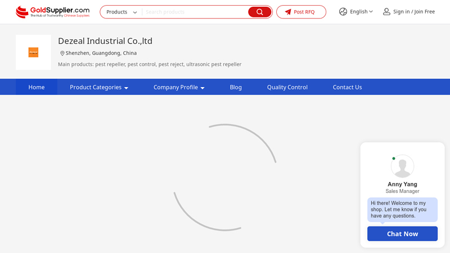Open the Products search category dropdown
The height and width of the screenshot is (253, 450).
click(121, 12)
